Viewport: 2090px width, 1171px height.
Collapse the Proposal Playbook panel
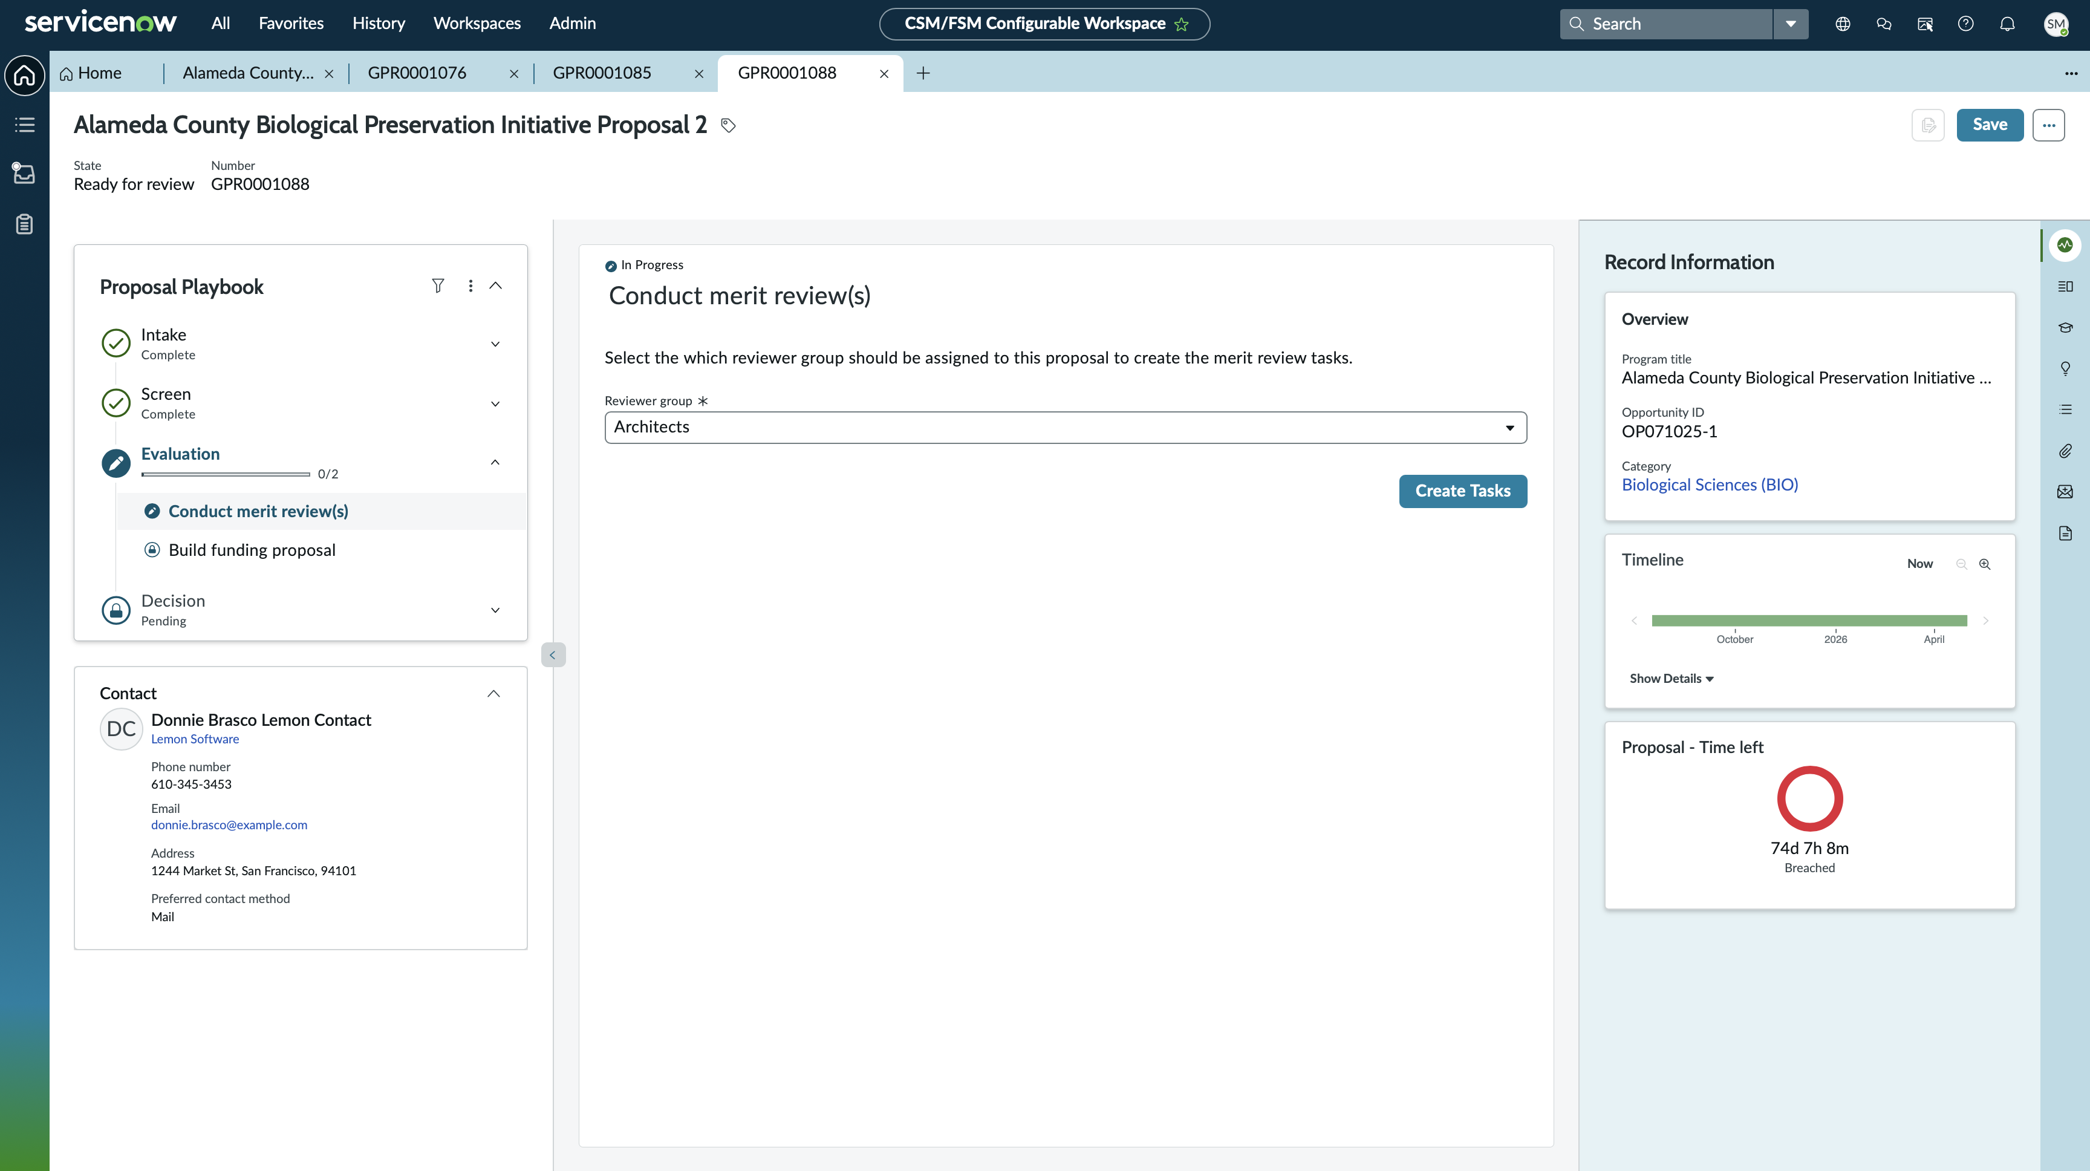[x=496, y=285]
